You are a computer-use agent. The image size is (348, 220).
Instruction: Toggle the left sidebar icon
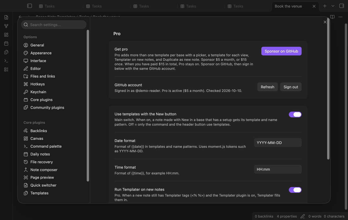click(x=29, y=6)
